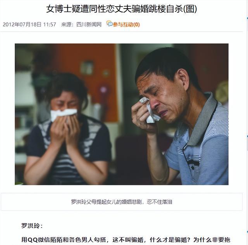Click the 什么才是骗婚 phrase in paragraph
Screen dimensions: 248x245
(168, 240)
